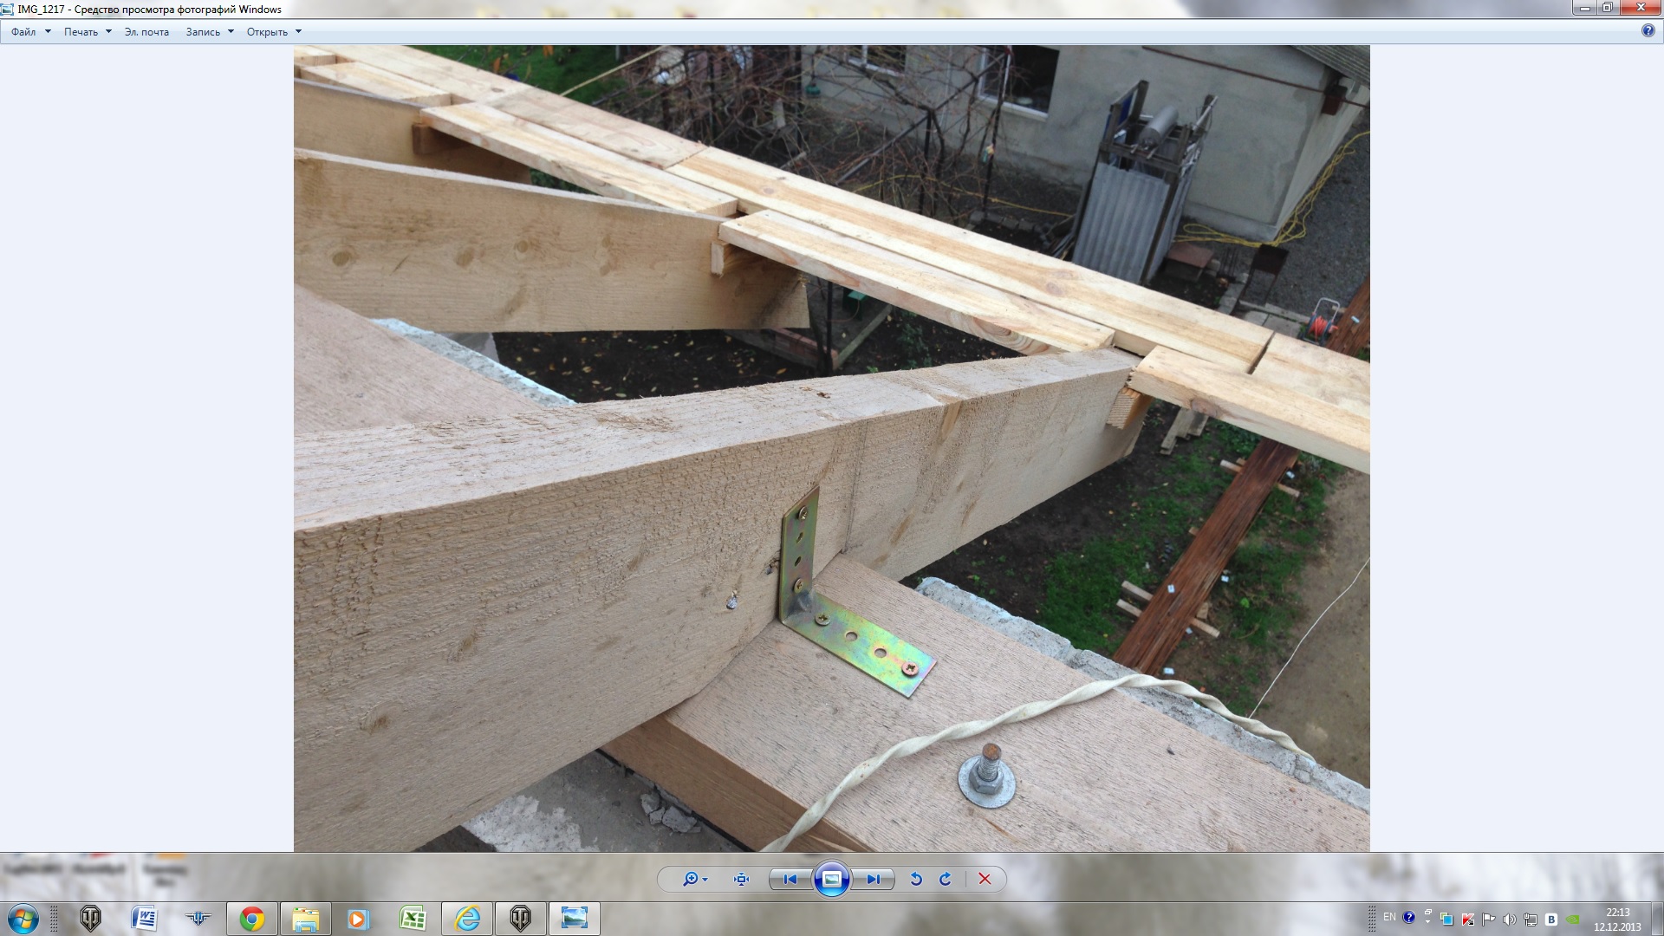Go to the next photo
Screen dimensions: 1664x936
click(x=874, y=879)
